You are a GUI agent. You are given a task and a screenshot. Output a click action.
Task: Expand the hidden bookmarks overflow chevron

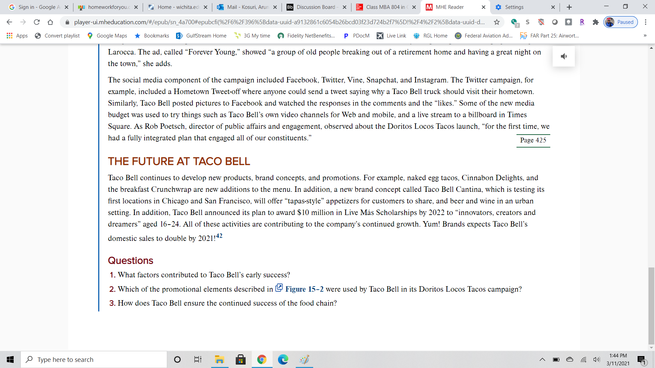point(645,36)
